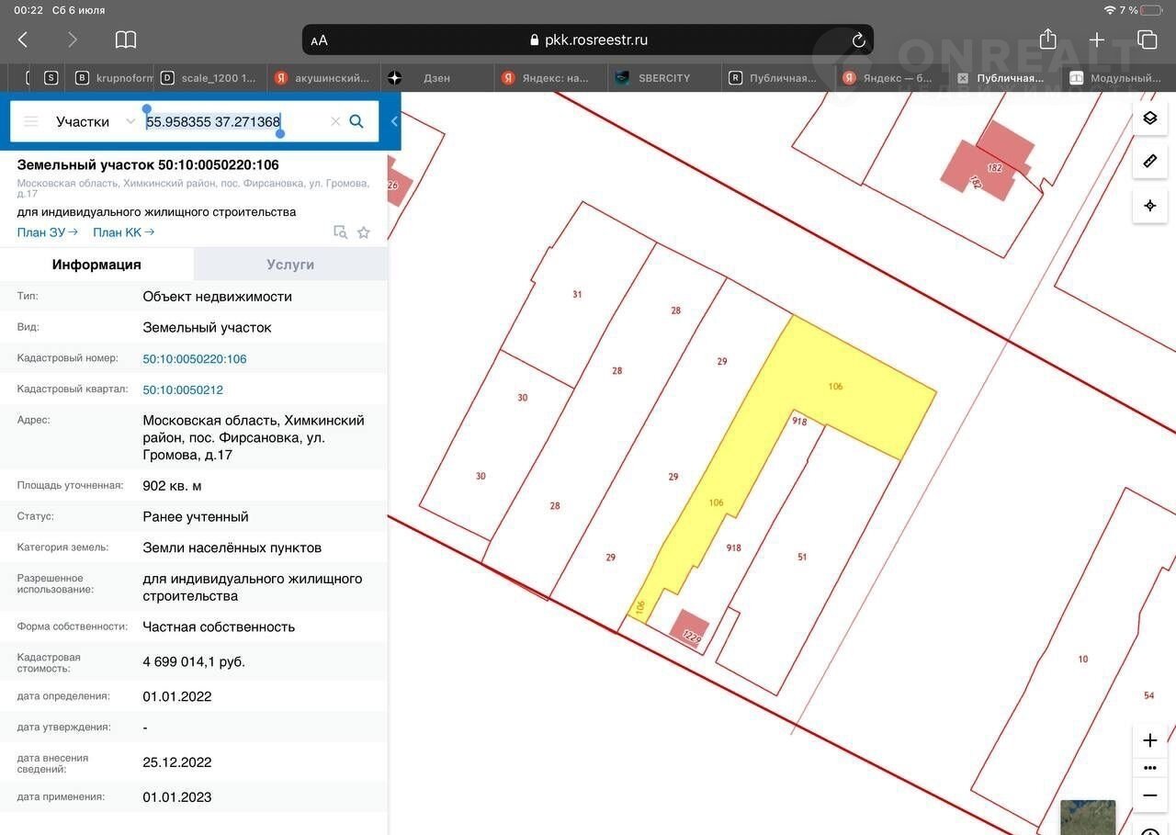Image resolution: width=1176 pixels, height=835 pixels.
Task: Switch to the Услуги tab
Action: point(290,265)
